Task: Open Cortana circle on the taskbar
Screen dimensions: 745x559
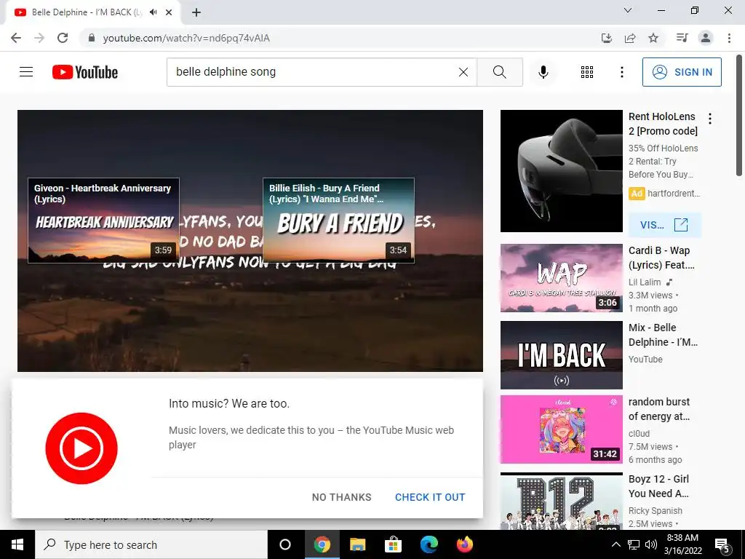Action: pos(285,544)
